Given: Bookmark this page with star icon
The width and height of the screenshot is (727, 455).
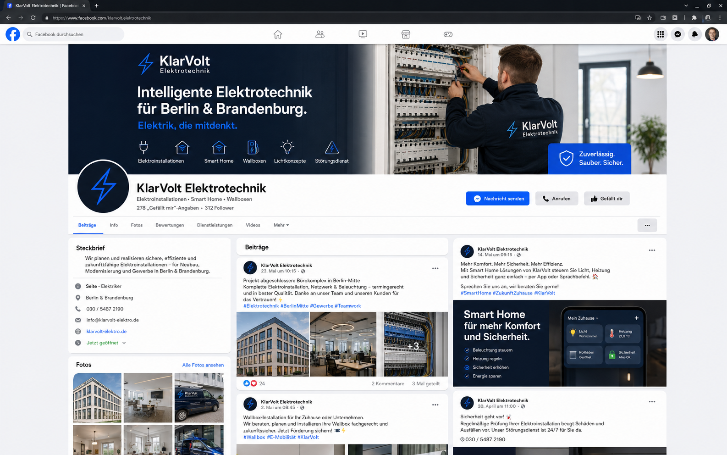Looking at the screenshot, I should (x=650, y=18).
